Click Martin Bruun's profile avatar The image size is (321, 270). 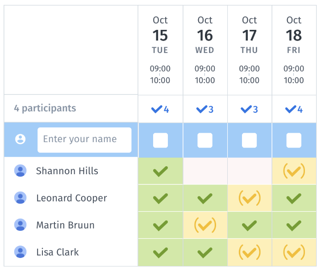20,225
